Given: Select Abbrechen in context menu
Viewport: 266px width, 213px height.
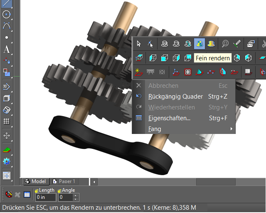Looking at the screenshot, I should coord(184,85).
